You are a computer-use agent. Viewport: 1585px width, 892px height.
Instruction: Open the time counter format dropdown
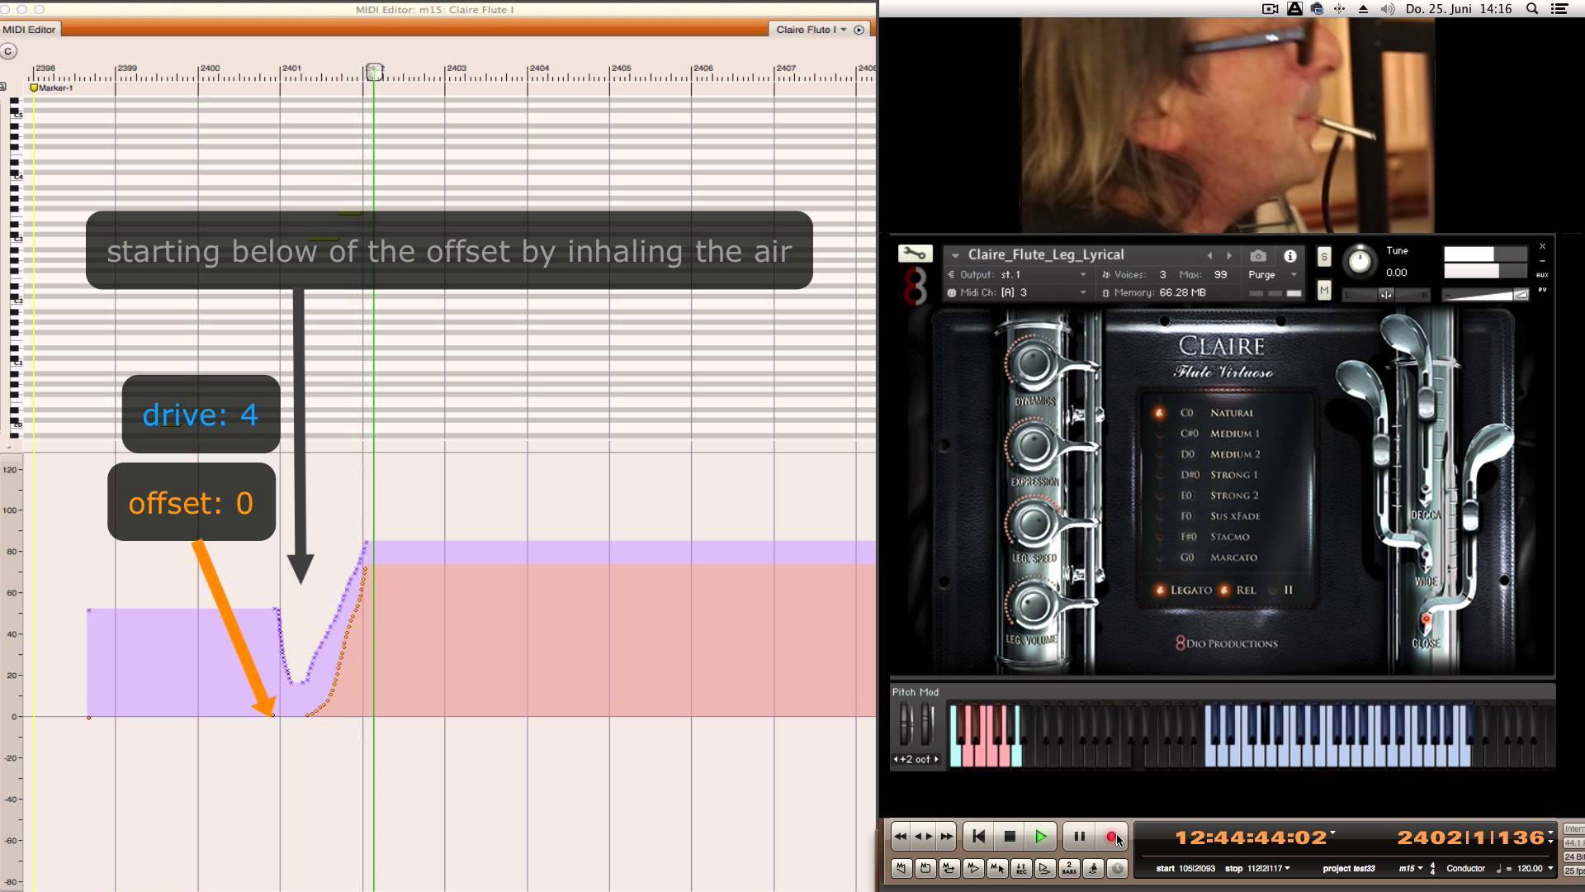pos(1332,833)
